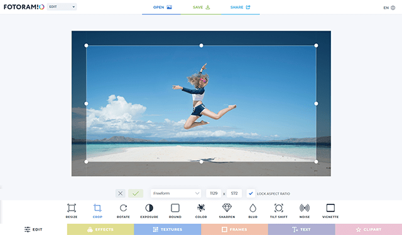
Task: Open the EN language selector
Action: click(389, 8)
